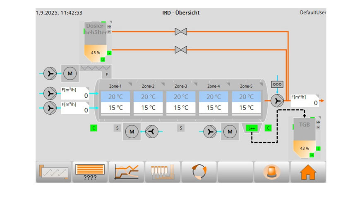This screenshot has height=207, width=362.
Task: Click the S indicator below Zone-1
Action: (117, 128)
